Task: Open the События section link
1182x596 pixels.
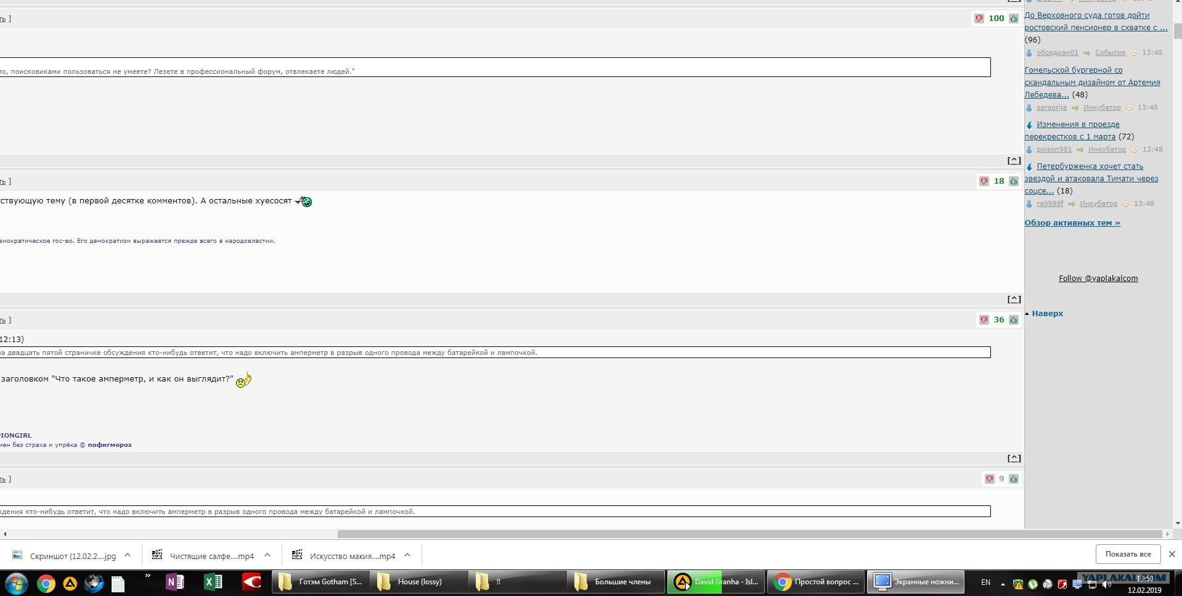Action: pos(1110,53)
